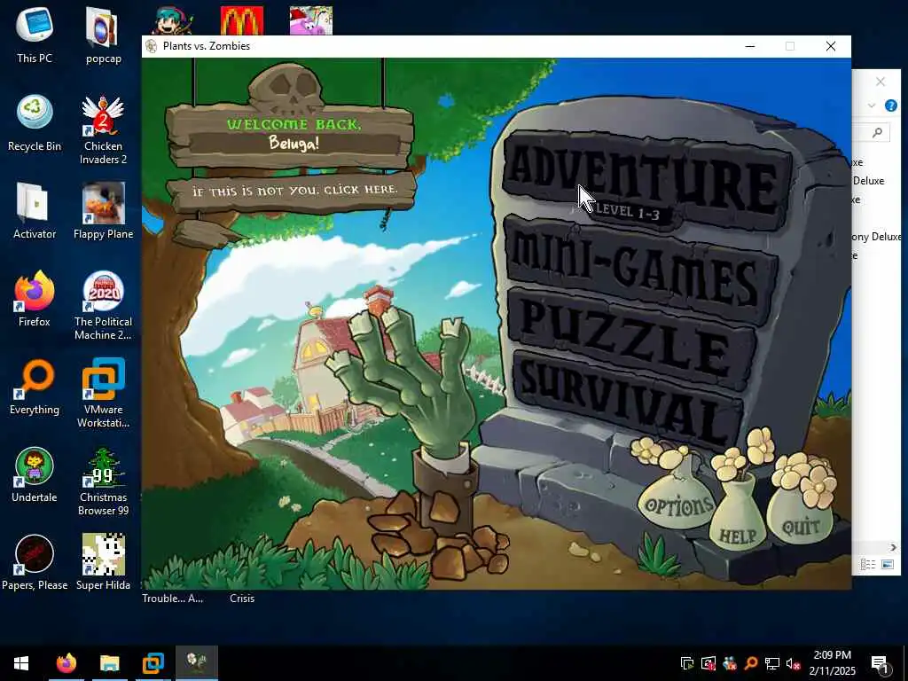Close the Plants vs. Zombies window
This screenshot has height=681, width=908.
830,46
